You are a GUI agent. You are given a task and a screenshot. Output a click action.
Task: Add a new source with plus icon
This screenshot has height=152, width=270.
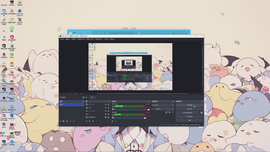coord(86,121)
